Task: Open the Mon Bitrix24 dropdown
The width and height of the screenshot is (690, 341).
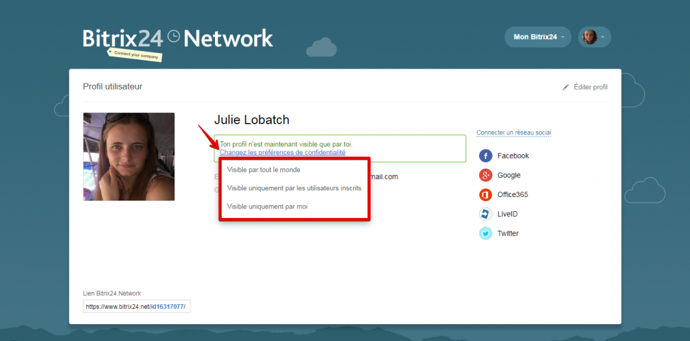Action: click(x=538, y=37)
